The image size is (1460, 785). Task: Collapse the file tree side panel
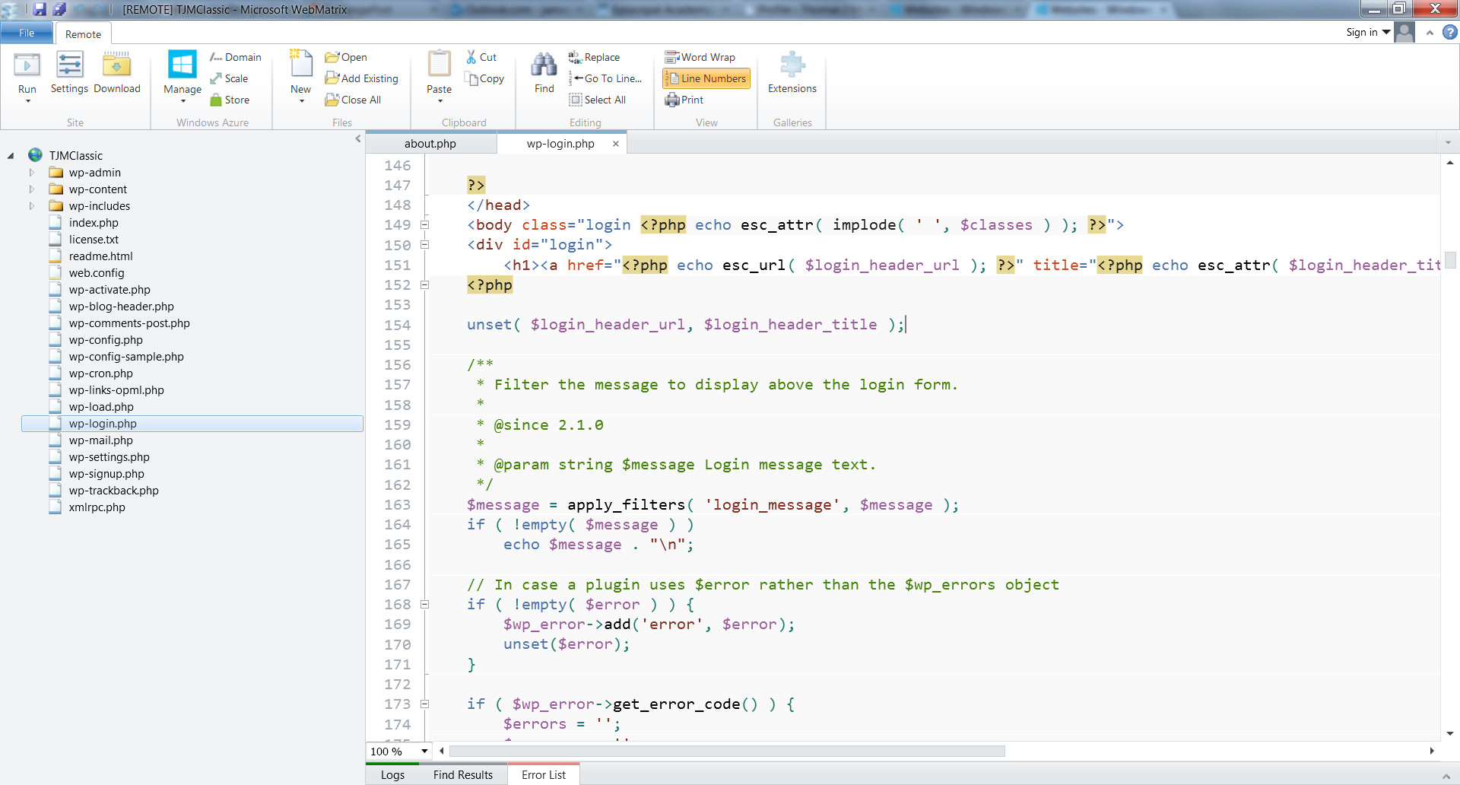click(358, 138)
